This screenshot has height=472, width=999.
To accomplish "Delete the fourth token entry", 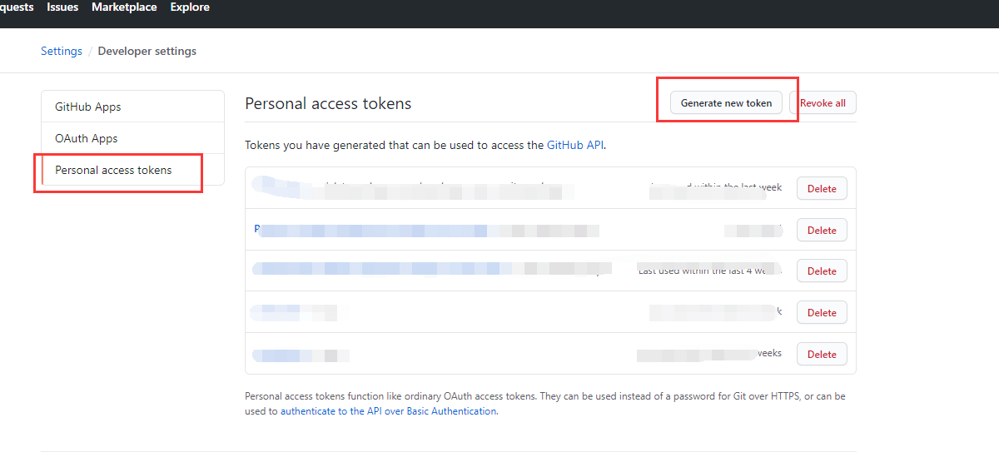I will pyautogui.click(x=822, y=313).
